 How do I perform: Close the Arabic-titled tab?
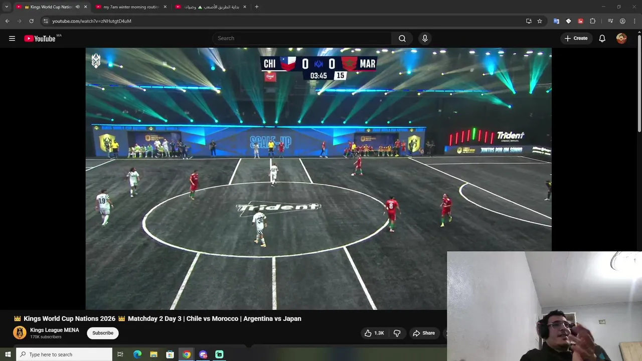[245, 7]
